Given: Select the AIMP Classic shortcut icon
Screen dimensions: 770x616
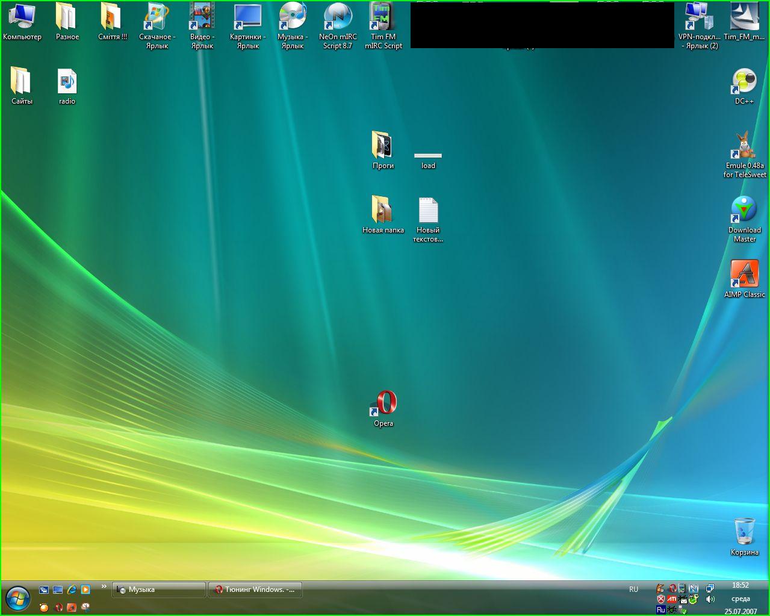Looking at the screenshot, I should (744, 275).
